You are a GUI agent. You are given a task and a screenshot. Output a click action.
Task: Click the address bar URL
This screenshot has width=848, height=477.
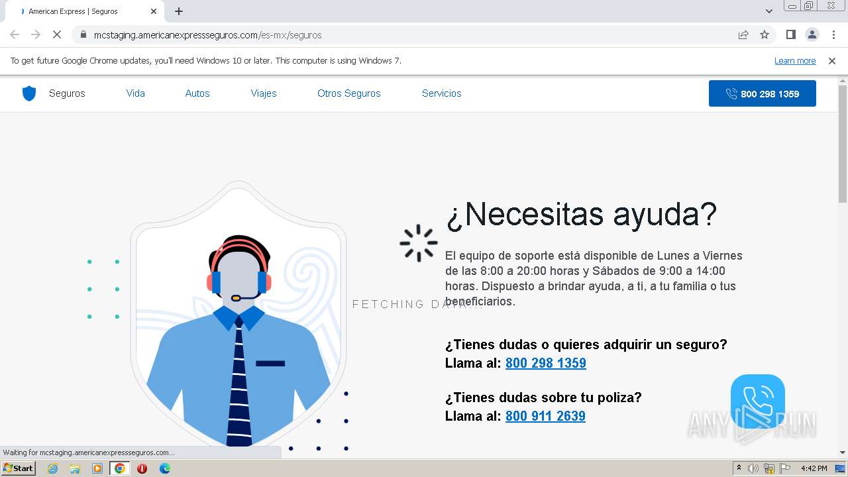(x=207, y=35)
